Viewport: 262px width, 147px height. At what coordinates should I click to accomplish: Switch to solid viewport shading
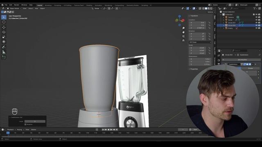point(206,9)
